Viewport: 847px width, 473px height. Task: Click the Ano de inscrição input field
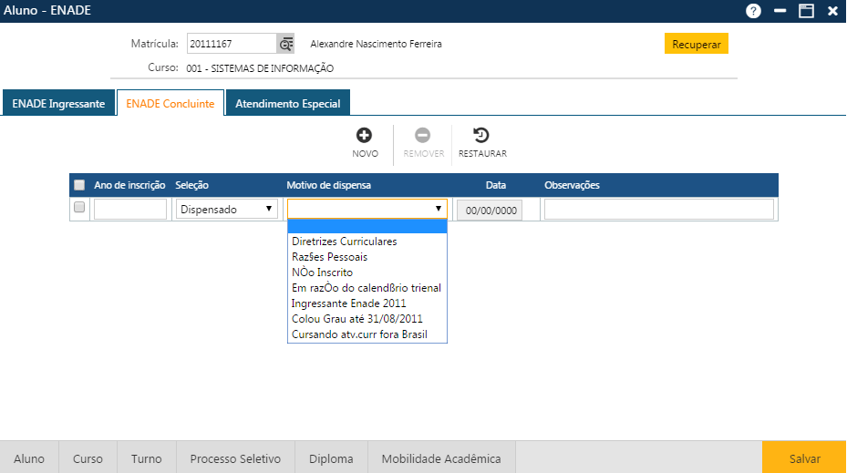(130, 209)
